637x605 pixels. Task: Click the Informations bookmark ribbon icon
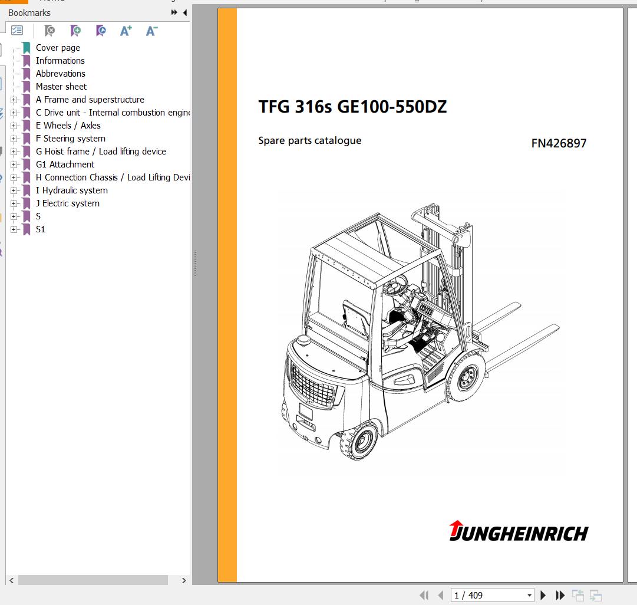click(x=27, y=61)
